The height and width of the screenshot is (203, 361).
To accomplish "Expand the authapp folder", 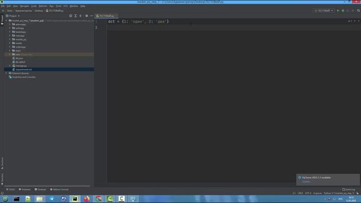I will [x=10, y=28].
